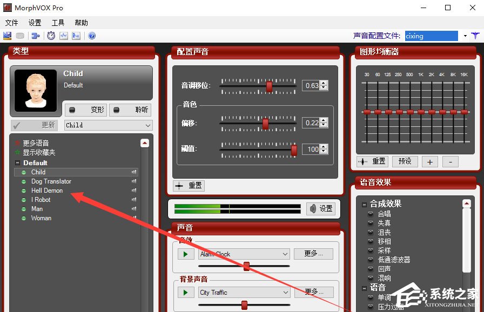Increase the 音调移位 pitch shift value stepper
This screenshot has width=484, height=312.
323,83
